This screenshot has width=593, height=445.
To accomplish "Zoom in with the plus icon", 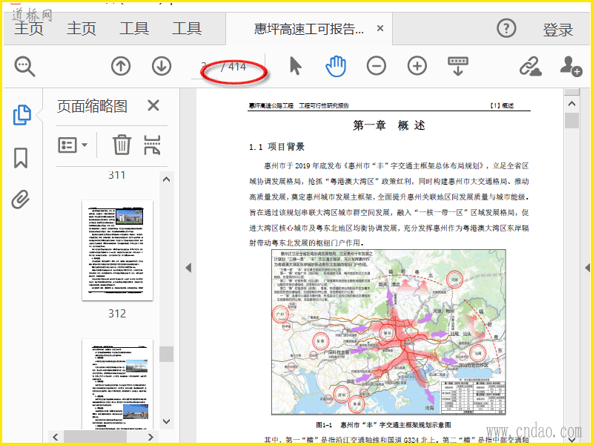I will point(417,66).
